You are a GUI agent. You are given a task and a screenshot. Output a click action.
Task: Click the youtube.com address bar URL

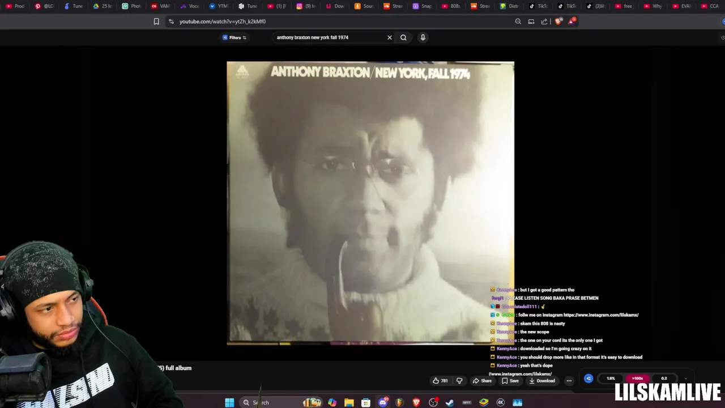(x=223, y=22)
